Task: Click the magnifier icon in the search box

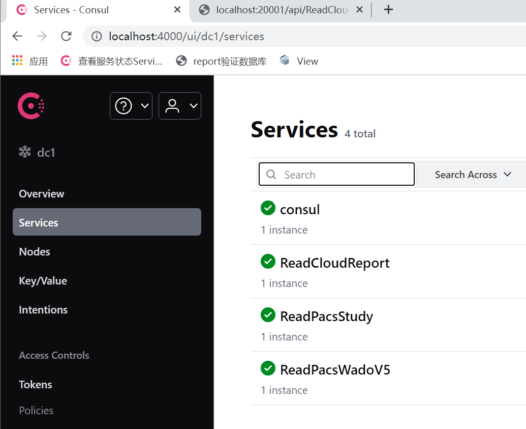Action: click(271, 175)
